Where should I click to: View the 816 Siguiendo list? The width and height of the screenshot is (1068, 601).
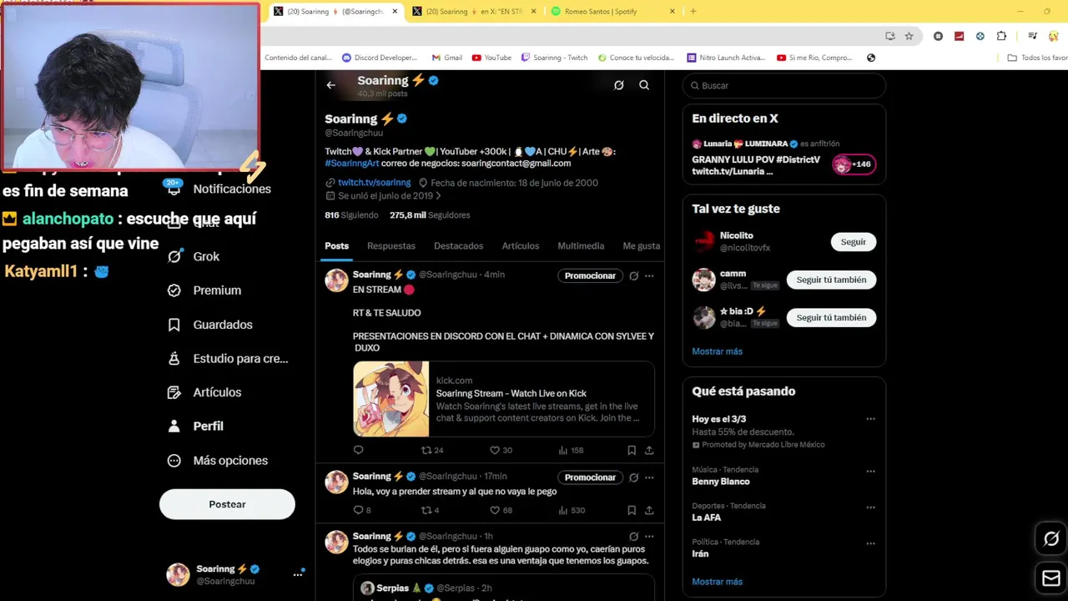pyautogui.click(x=351, y=215)
